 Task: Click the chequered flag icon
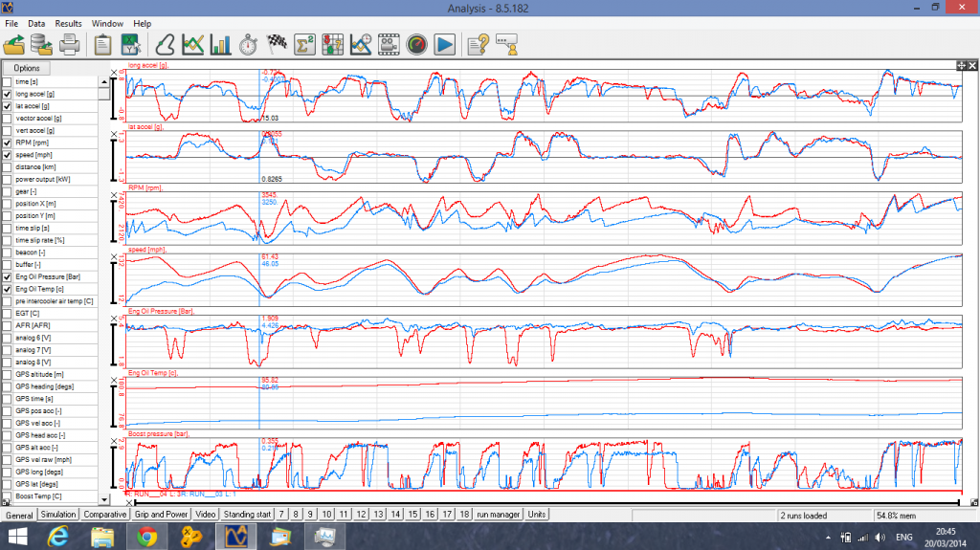[276, 44]
